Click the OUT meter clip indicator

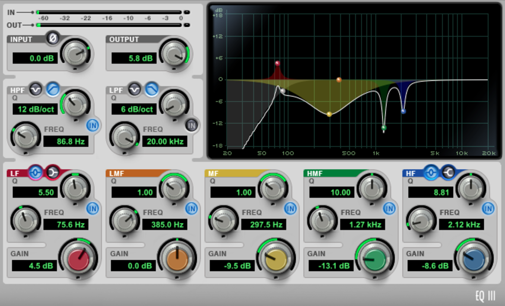186,25
